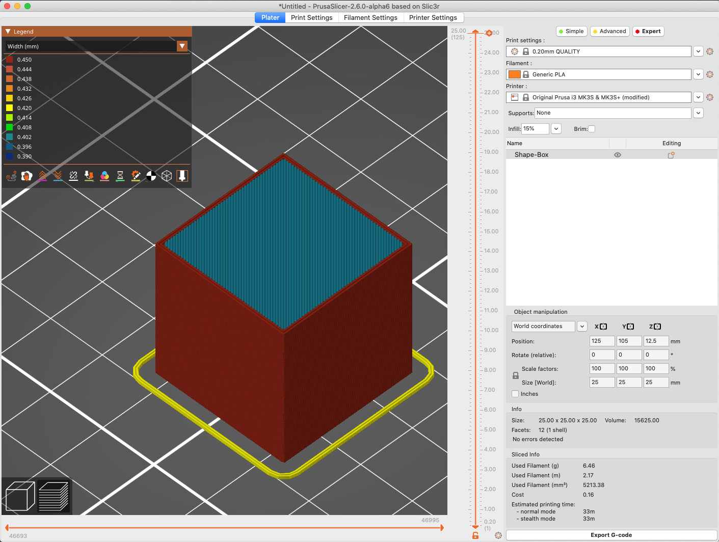
Task: Switch to the Filament Settings tab
Action: [x=370, y=17]
